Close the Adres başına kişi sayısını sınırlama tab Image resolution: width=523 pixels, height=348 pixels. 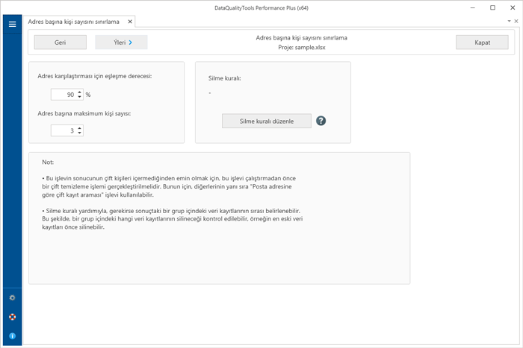click(130, 22)
